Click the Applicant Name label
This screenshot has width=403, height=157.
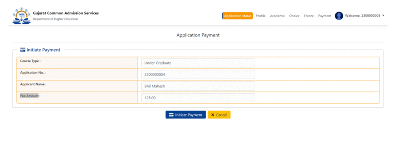click(33, 84)
